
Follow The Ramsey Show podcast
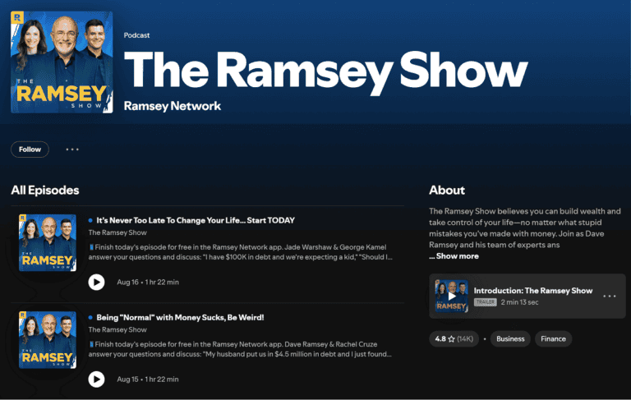point(30,149)
